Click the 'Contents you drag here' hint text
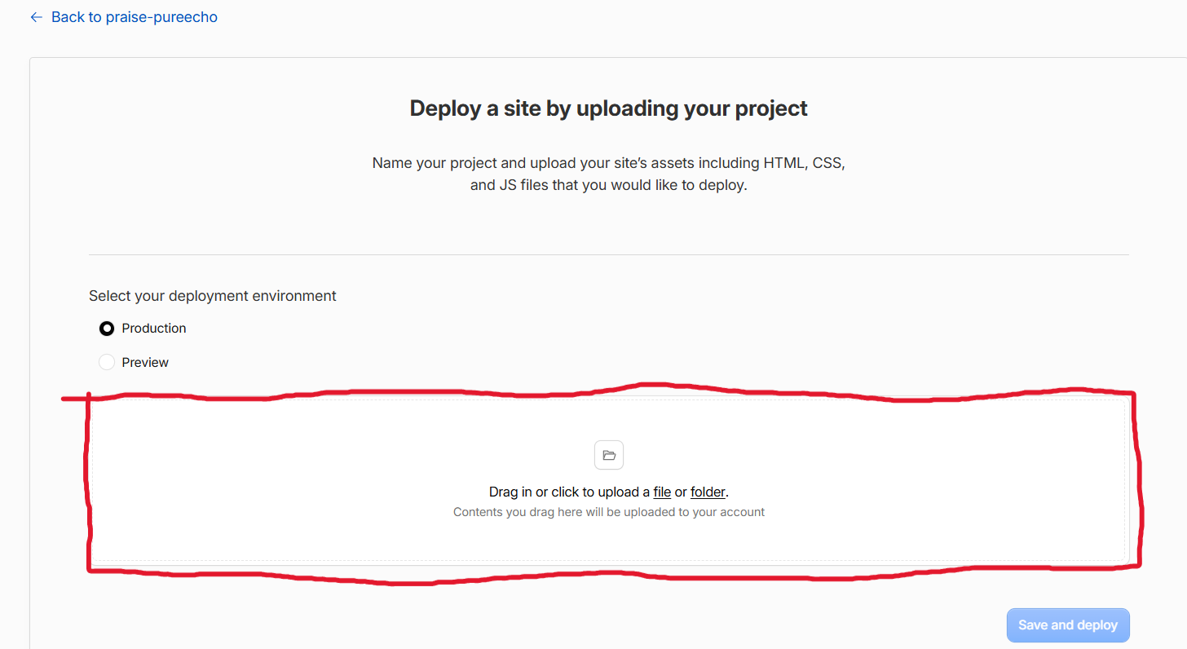This screenshot has height=649, width=1187. (x=609, y=513)
